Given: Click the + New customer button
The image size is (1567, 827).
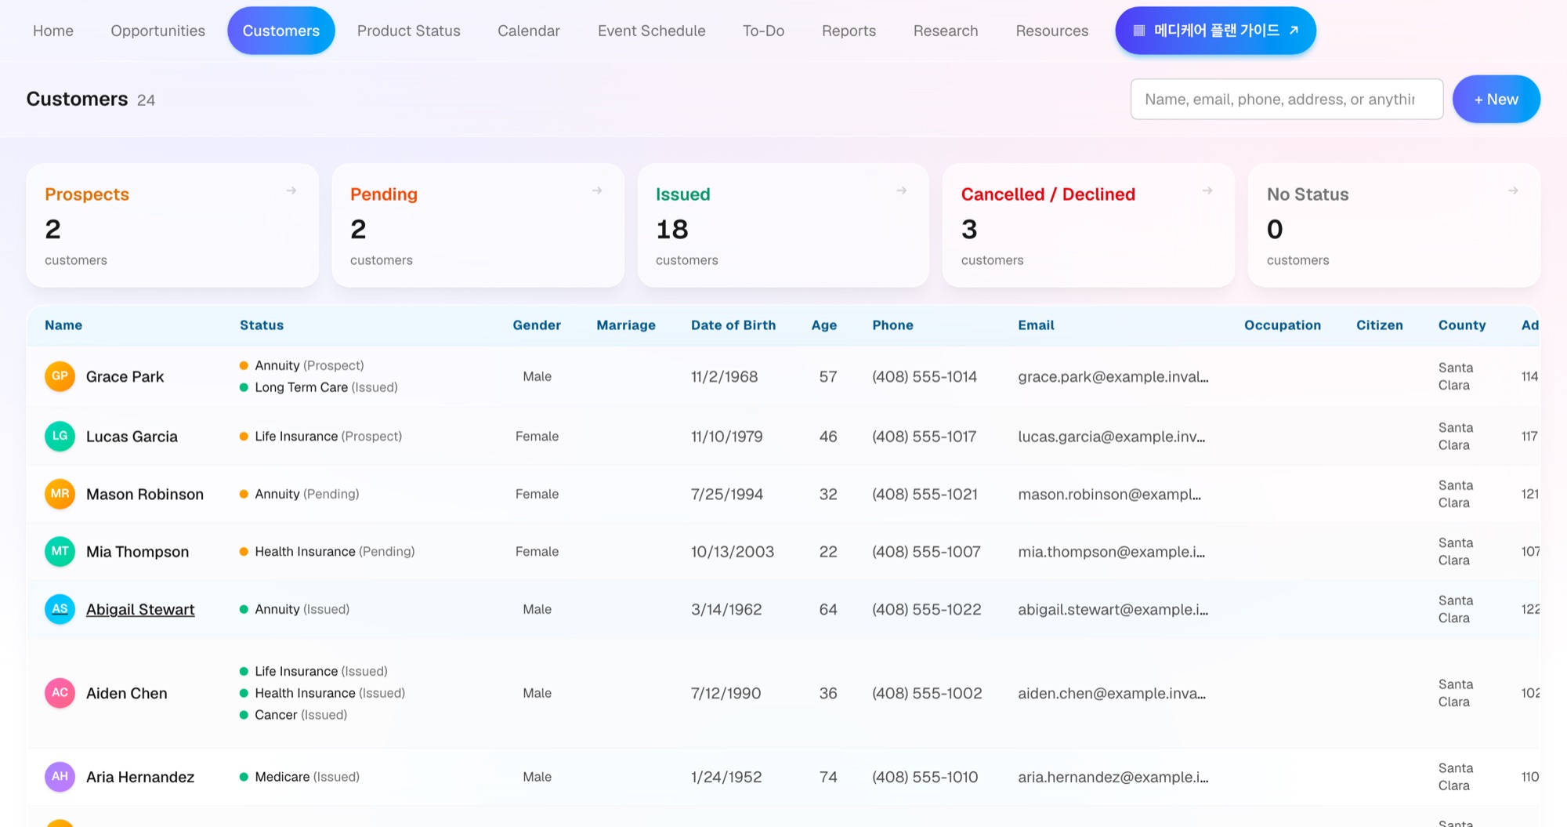Looking at the screenshot, I should coord(1496,100).
